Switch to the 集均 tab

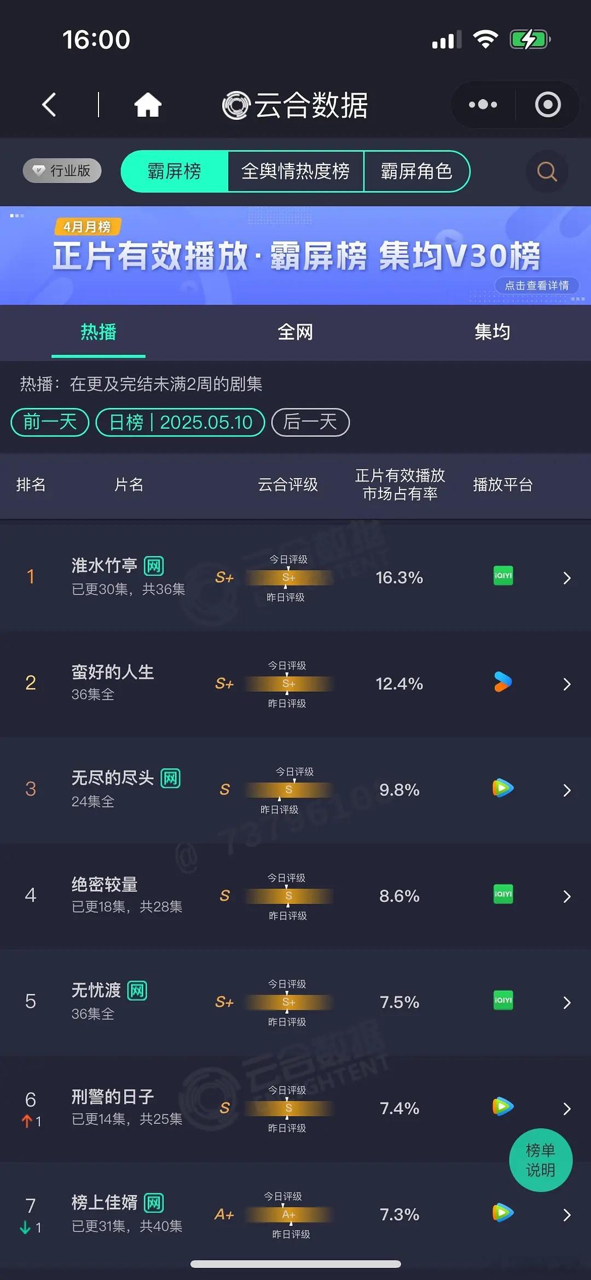point(493,332)
